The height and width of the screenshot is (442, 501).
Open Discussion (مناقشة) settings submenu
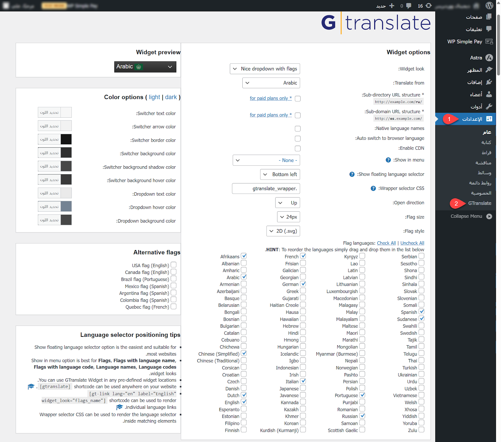click(483, 163)
